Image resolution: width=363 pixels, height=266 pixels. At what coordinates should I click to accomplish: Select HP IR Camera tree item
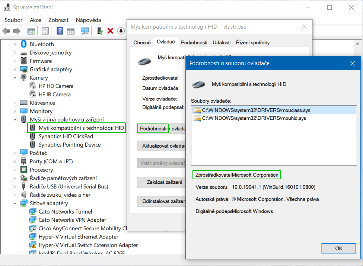(55, 94)
